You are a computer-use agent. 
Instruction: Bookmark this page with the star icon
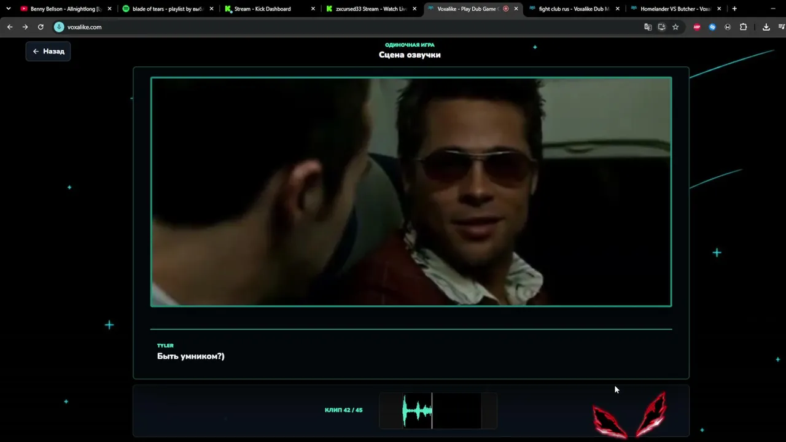click(x=675, y=27)
